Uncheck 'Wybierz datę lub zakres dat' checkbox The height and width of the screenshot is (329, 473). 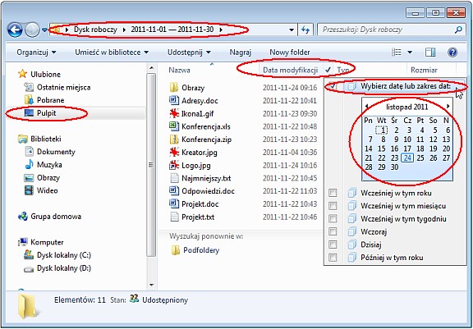coord(333,86)
